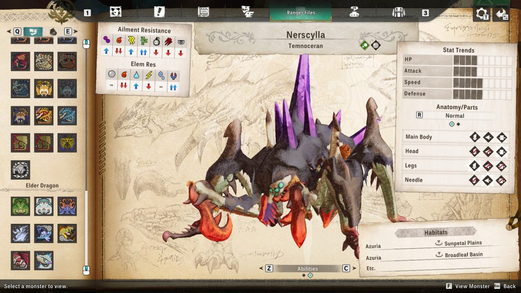Screen dimensions: 521x293
Task: Expand Abilities page using right arrow C
Action: click(346, 269)
